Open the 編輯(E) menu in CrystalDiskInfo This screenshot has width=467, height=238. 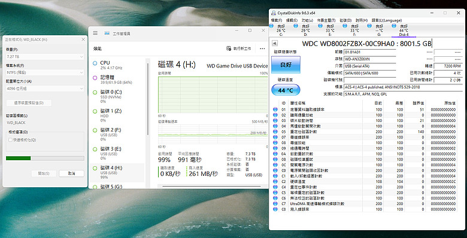point(292,20)
